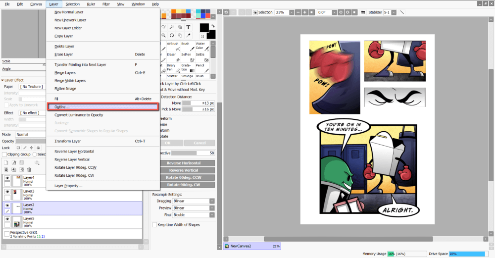Select the Lasso selection tool
Viewport: 495px width, 258px height.
pyautogui.click(x=163, y=27)
